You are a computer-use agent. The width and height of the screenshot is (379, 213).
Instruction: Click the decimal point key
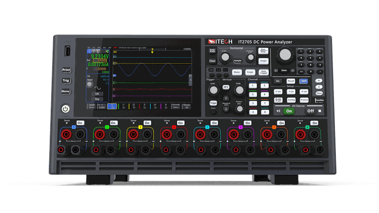(x=320, y=71)
